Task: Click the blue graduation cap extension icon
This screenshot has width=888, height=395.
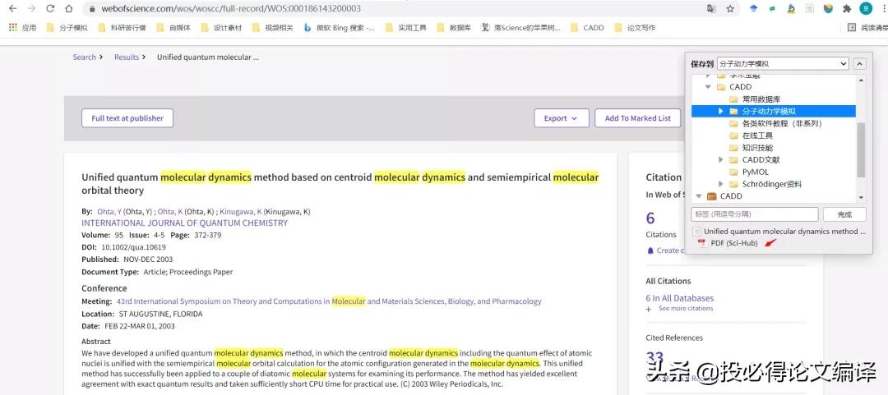Action: point(753,8)
